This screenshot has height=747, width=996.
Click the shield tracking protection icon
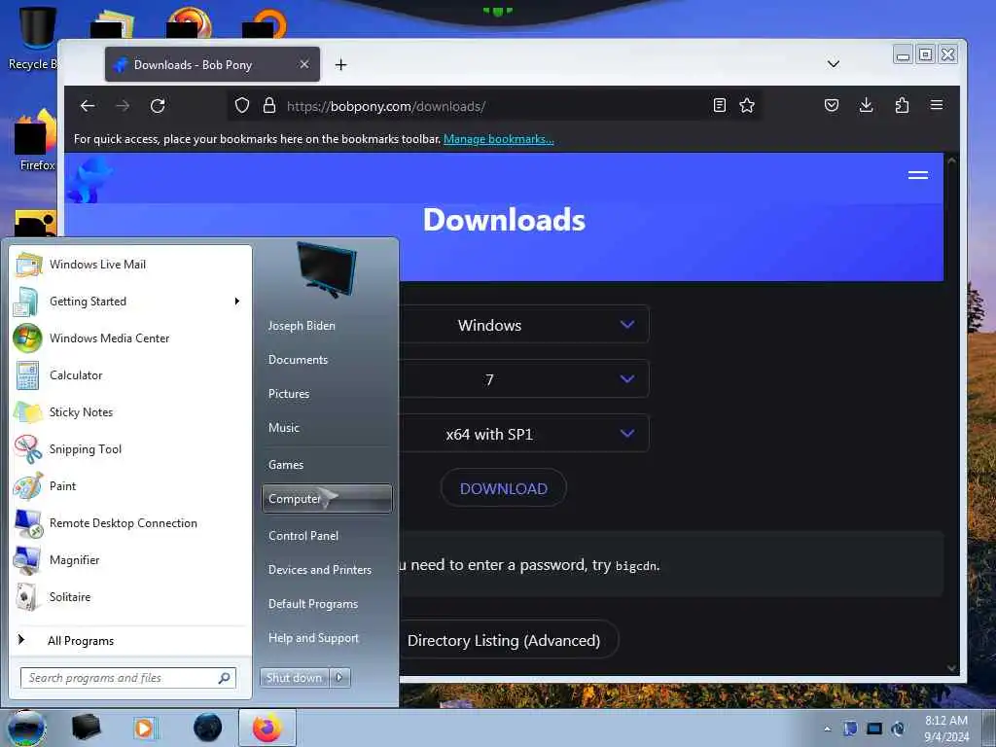click(242, 105)
